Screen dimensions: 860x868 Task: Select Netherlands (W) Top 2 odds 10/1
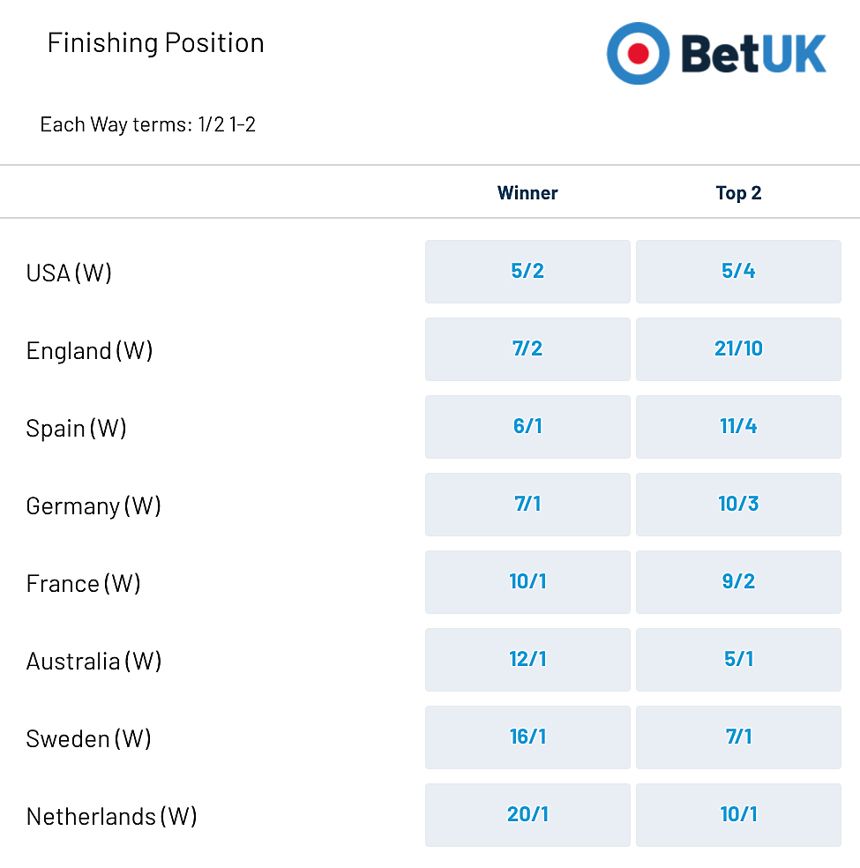tap(738, 815)
